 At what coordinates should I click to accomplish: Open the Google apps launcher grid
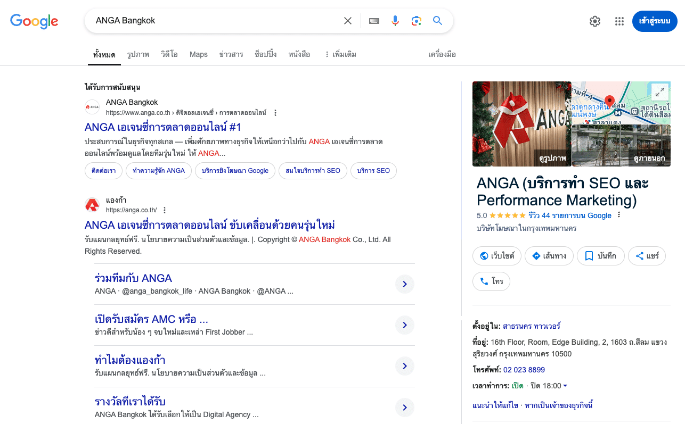pos(619,21)
